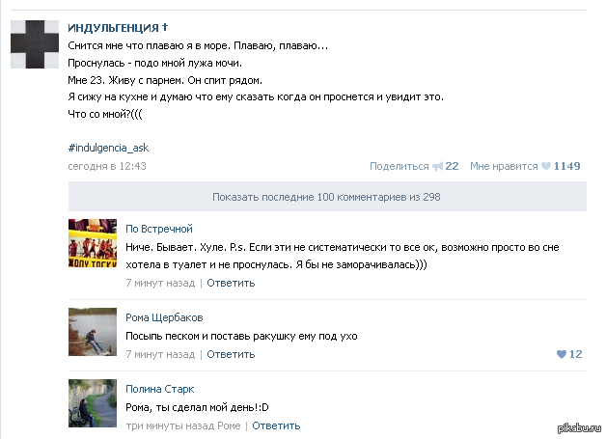Click the 12 likes count on Рома's comment
606x439 pixels.
(x=576, y=354)
